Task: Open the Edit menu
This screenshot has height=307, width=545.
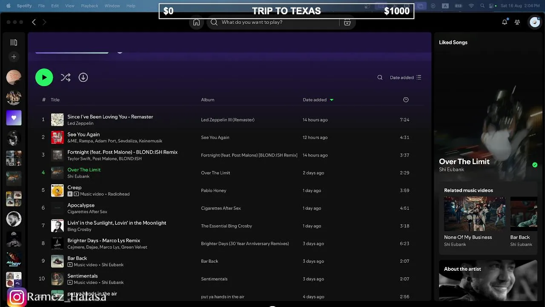Action: [55, 6]
